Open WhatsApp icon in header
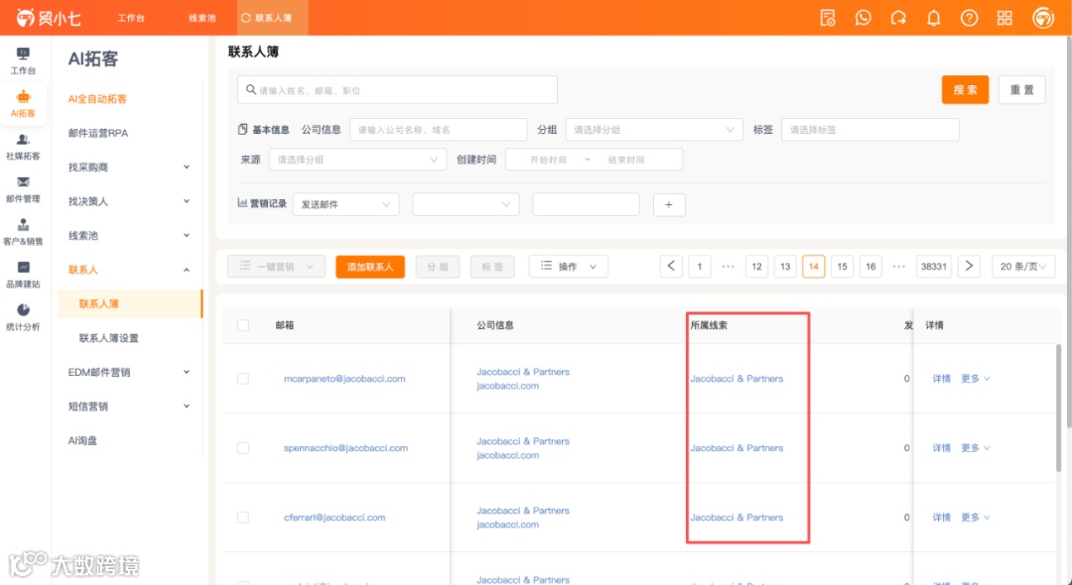Screen dimensions: 1072x585 click(864, 18)
